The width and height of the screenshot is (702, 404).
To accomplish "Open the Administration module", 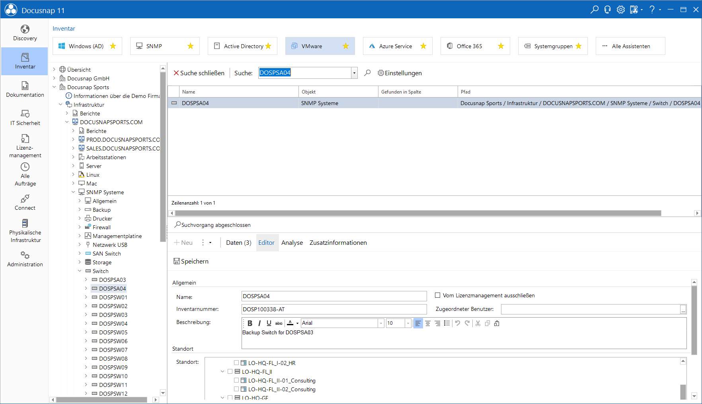I will click(25, 259).
